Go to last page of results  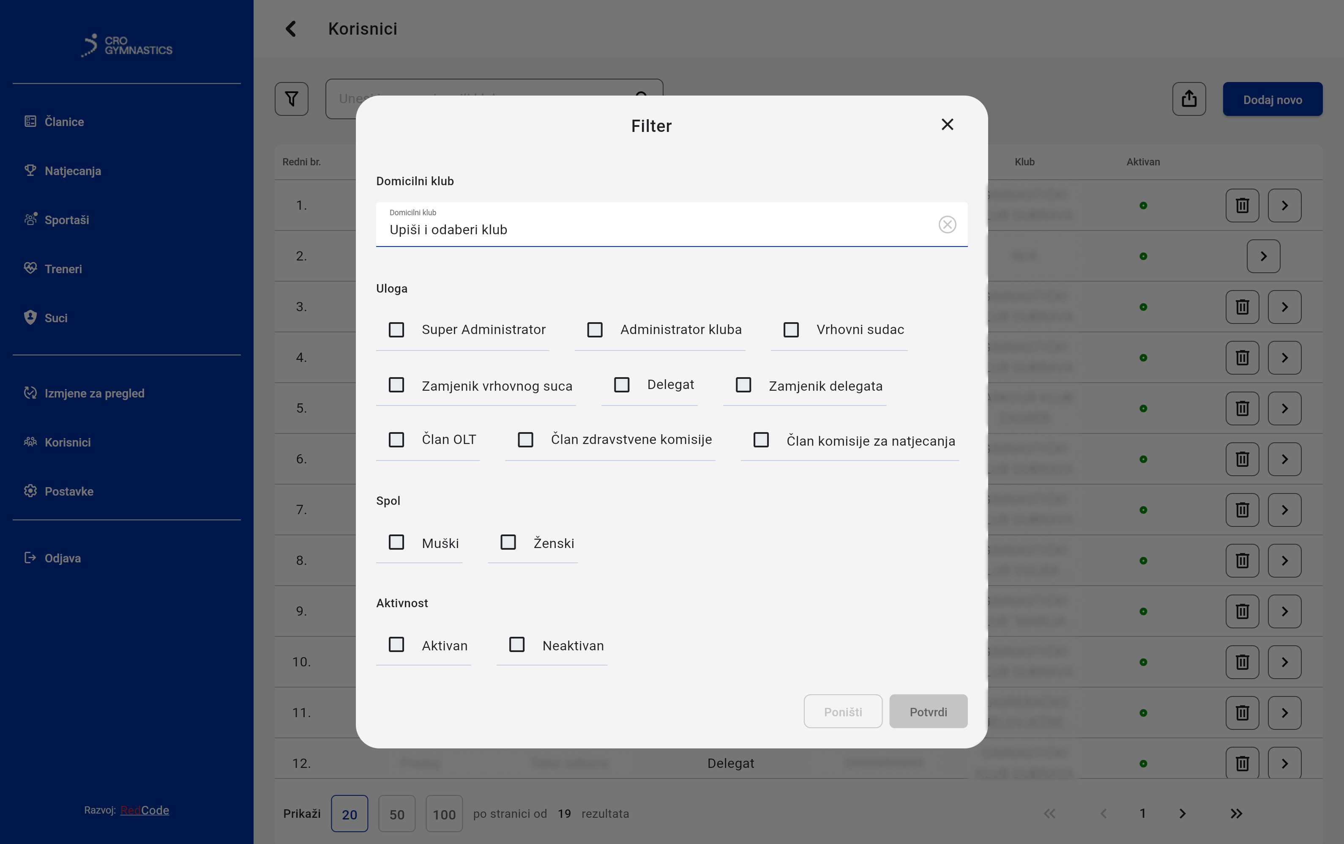1236,813
